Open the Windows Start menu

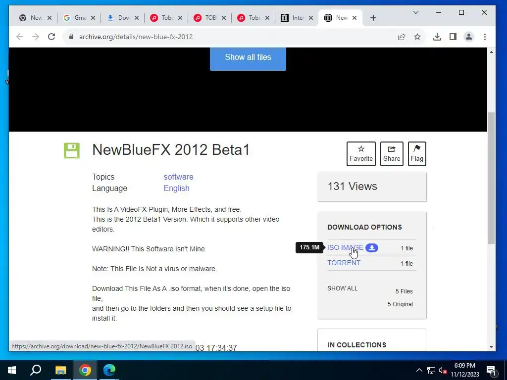12,370
